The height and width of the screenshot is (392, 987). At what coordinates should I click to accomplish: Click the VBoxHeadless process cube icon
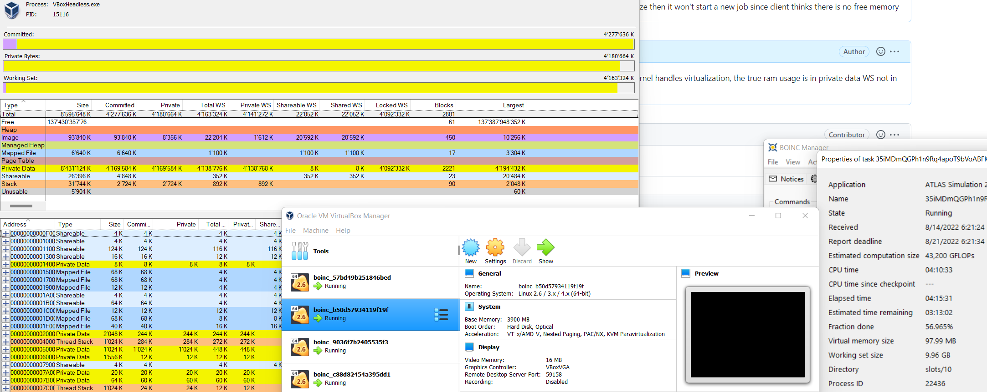click(x=12, y=10)
